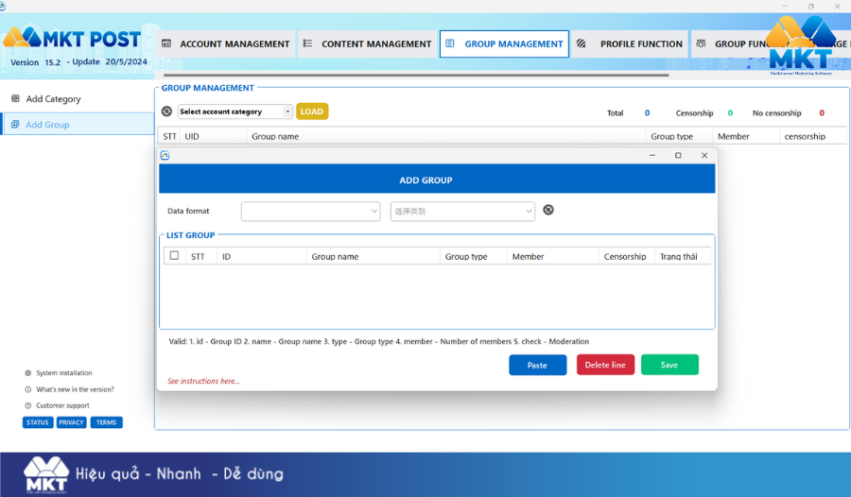The height and width of the screenshot is (497, 851).
Task: Open System installation
Action: tap(64, 372)
